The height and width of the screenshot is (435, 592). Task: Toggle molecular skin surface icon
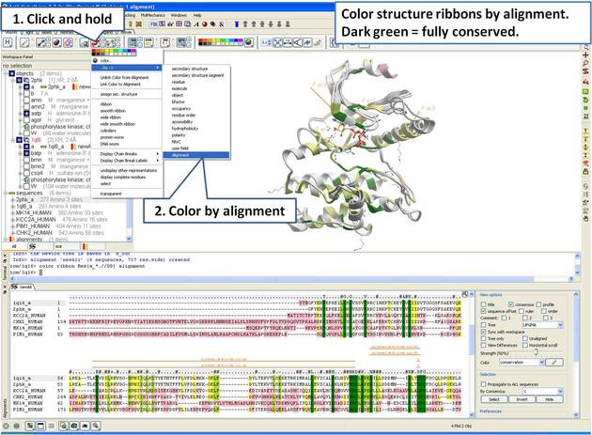(x=84, y=42)
